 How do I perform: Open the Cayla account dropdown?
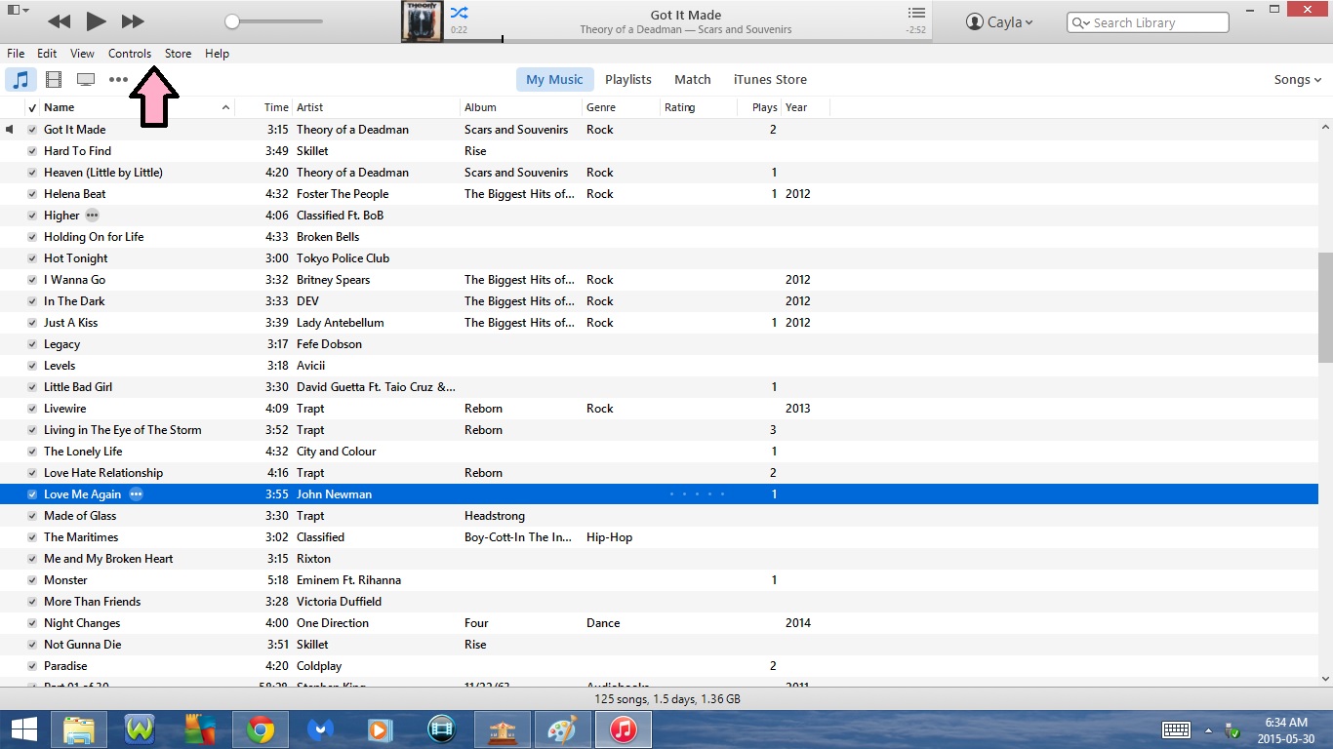point(999,22)
